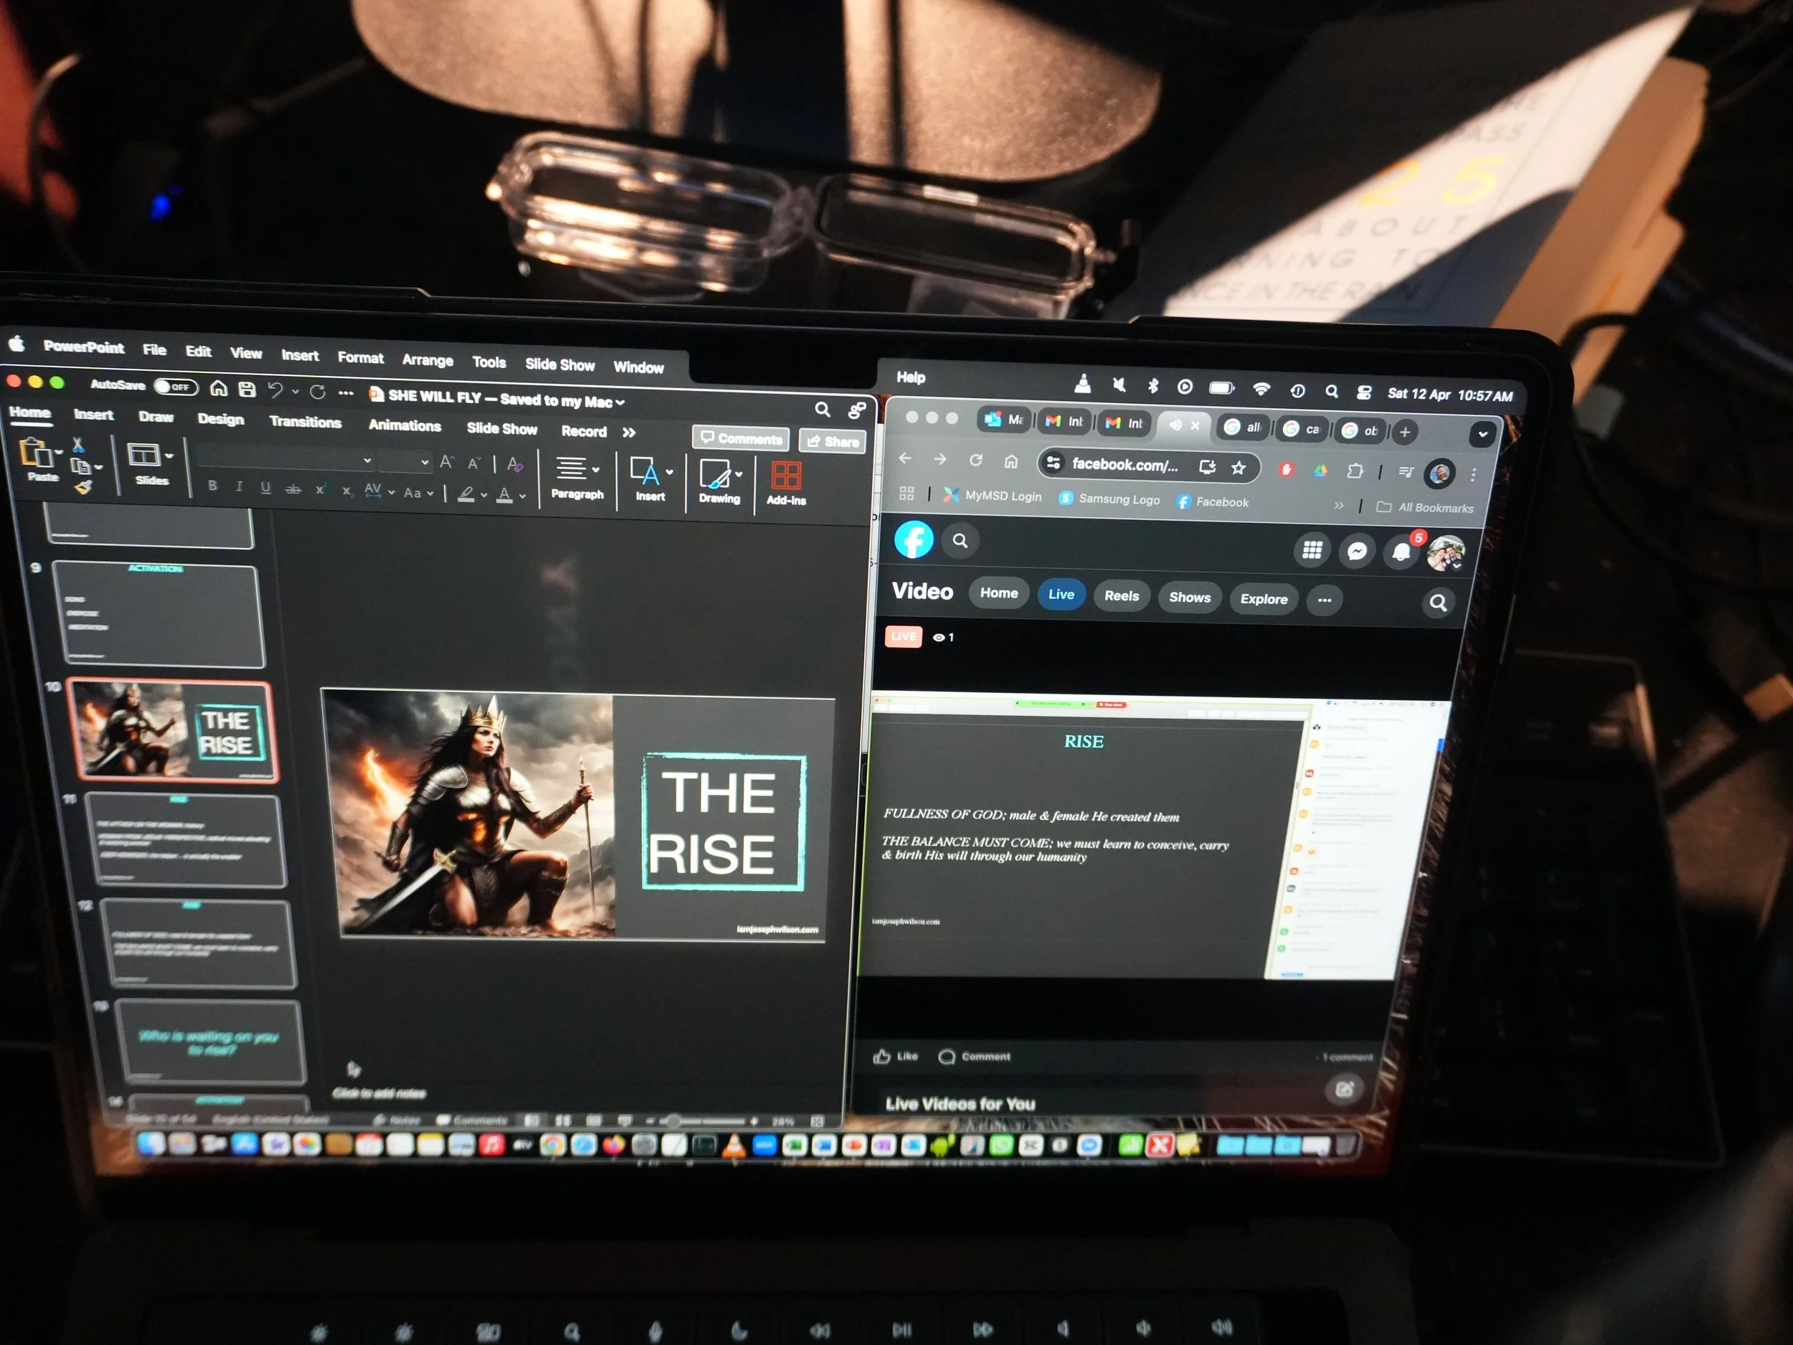Viewport: 1793px width, 1345px height.
Task: Expand the Paragraph dropdown
Action: coord(596,469)
